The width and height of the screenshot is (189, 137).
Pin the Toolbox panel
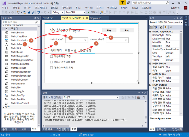pos(35,18)
